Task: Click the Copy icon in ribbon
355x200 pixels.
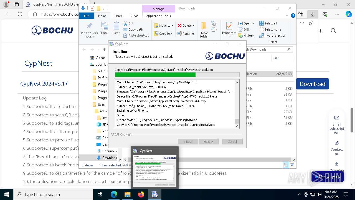Action: (x=105, y=28)
